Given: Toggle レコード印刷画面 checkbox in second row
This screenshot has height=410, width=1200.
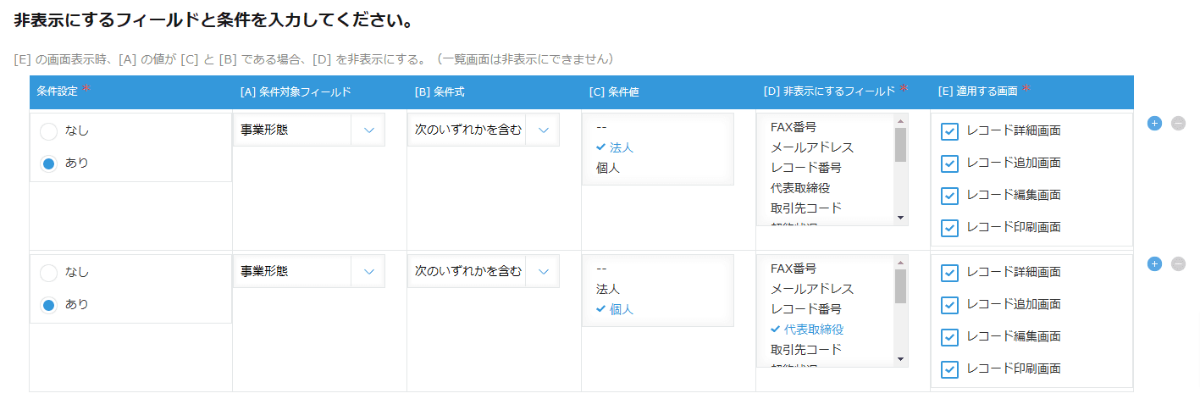Looking at the screenshot, I should pyautogui.click(x=950, y=369).
